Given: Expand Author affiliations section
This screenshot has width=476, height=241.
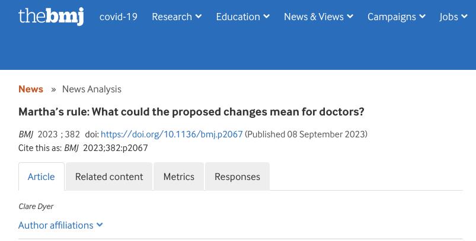Looking at the screenshot, I should click(x=60, y=226).
